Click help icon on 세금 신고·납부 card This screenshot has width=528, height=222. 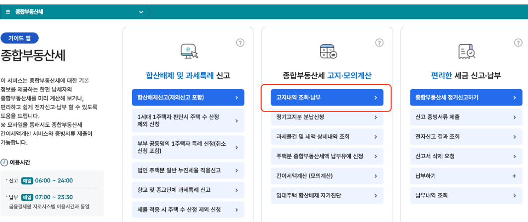coord(518,43)
